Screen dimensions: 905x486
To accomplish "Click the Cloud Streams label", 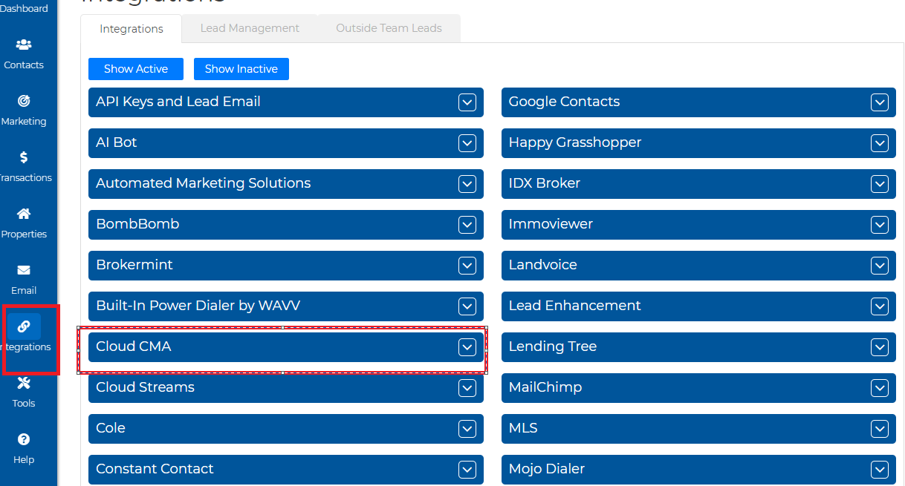I will coord(146,387).
